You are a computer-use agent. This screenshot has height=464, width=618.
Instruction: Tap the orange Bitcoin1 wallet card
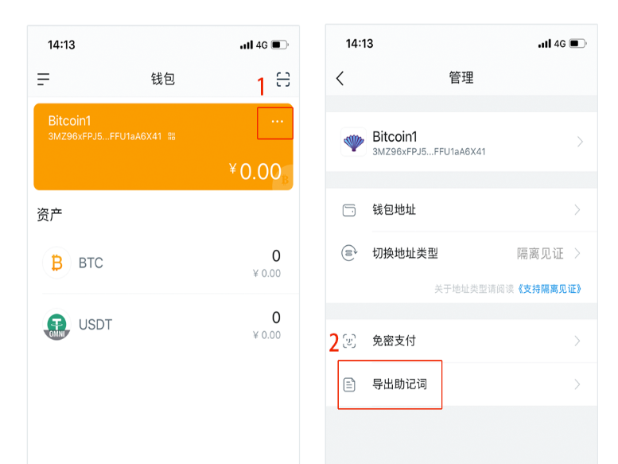pos(143,163)
